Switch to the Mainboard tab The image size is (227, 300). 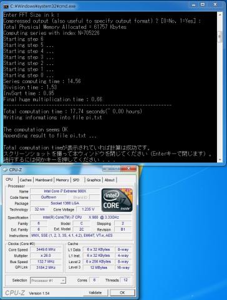pyautogui.click(x=44, y=180)
